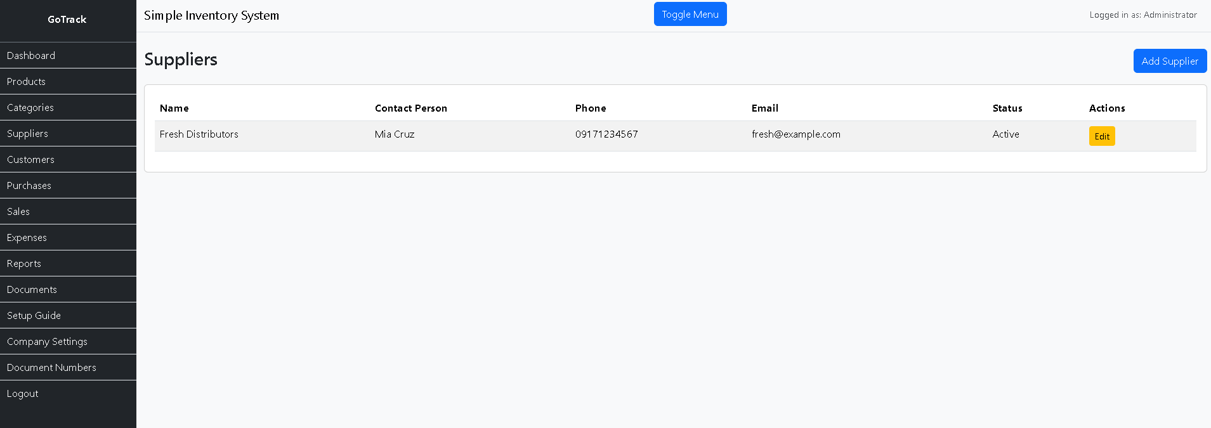This screenshot has height=428, width=1211.
Task: Click the Add Supplier button
Action: 1169,61
